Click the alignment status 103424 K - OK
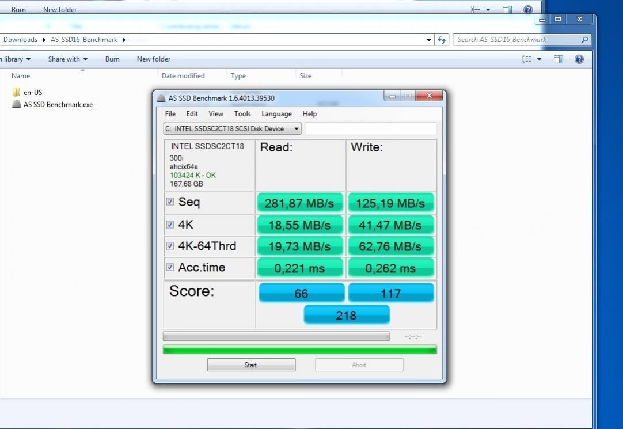This screenshot has height=429, width=623. click(193, 175)
